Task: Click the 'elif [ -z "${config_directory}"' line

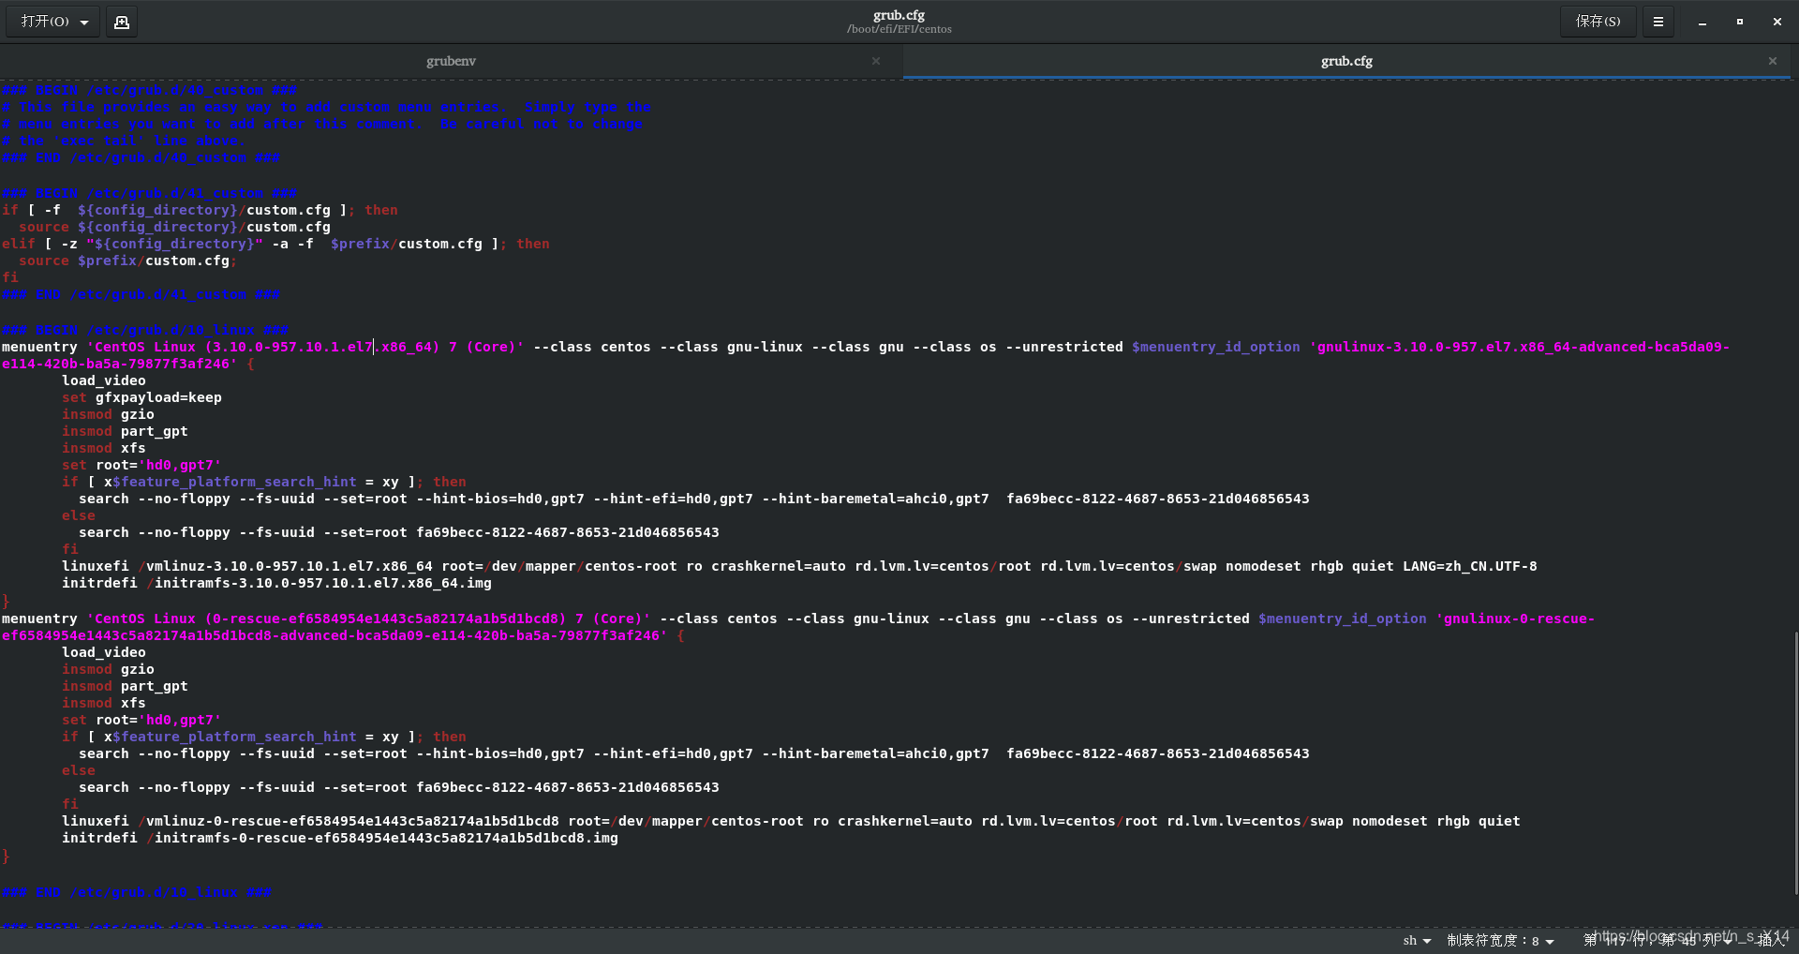Action: [x=275, y=245]
